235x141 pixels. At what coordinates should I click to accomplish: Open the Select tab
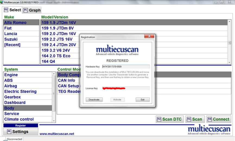tap(12, 10)
